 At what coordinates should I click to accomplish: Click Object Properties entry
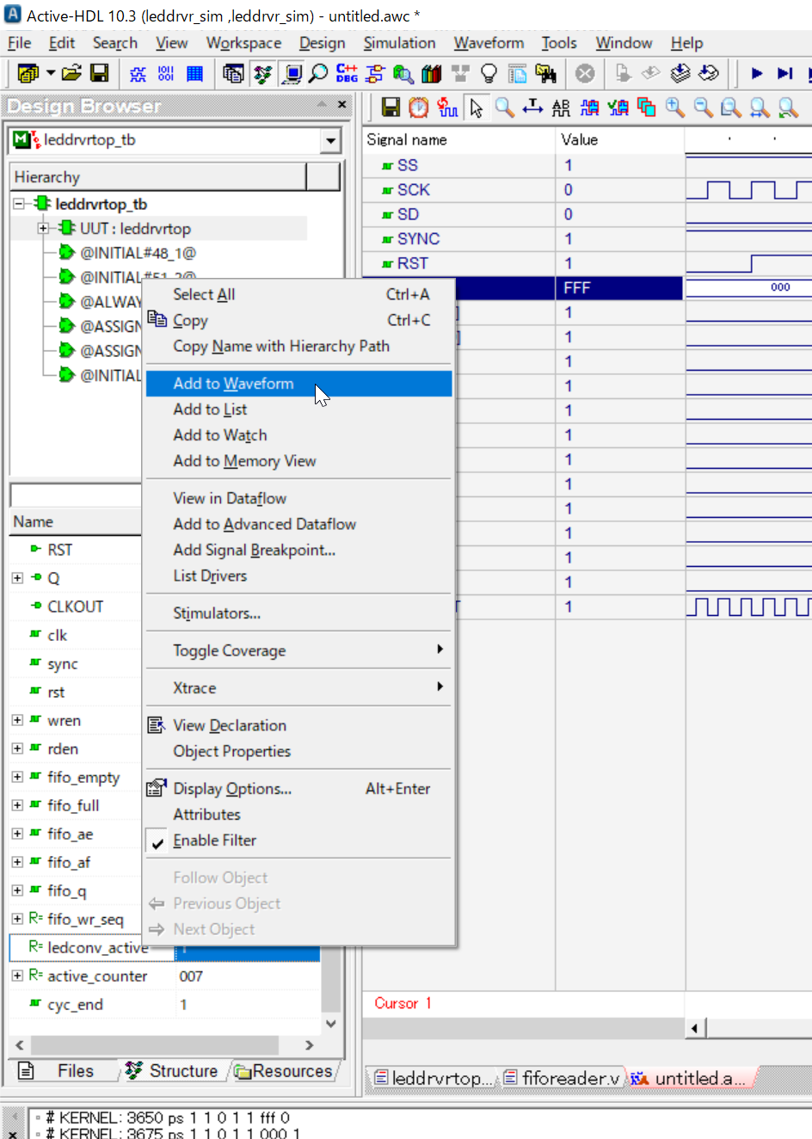(298, 751)
